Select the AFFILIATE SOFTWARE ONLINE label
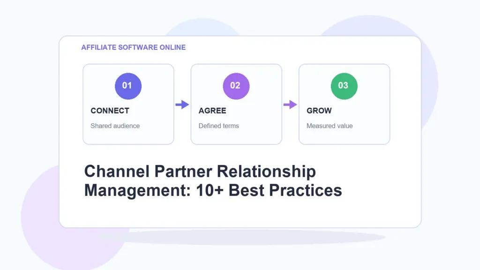This screenshot has height=270, width=480. (134, 47)
